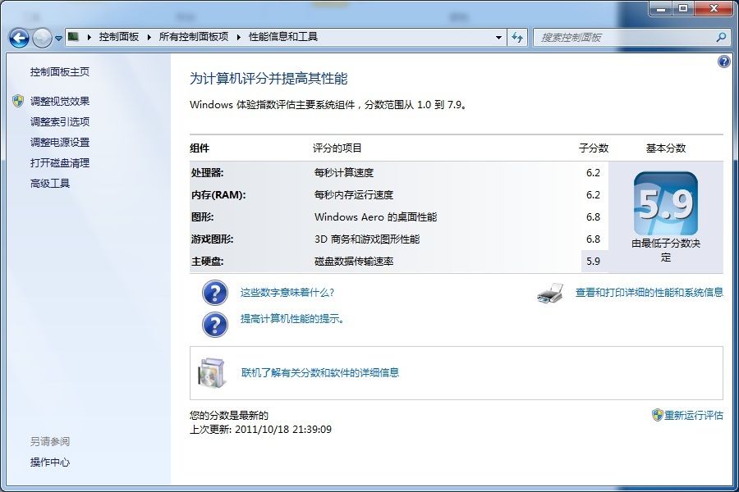
Task: Click the shield icon beside 重新运行评估
Action: coord(658,415)
